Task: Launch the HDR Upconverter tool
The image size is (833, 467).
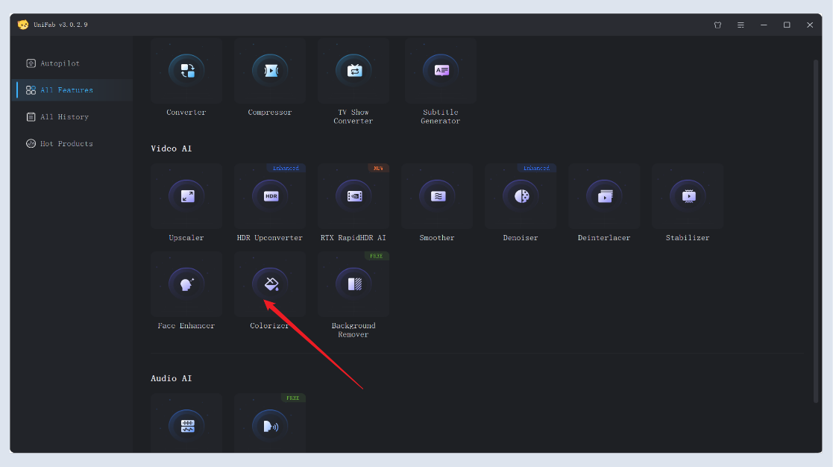Action: point(270,196)
